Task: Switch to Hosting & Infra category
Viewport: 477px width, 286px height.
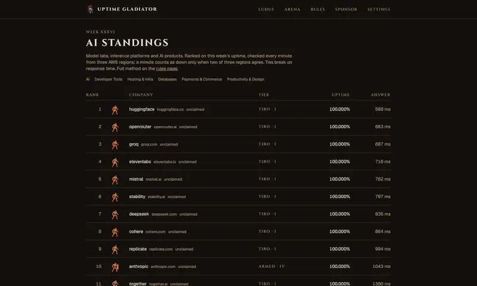Action: click(x=140, y=79)
